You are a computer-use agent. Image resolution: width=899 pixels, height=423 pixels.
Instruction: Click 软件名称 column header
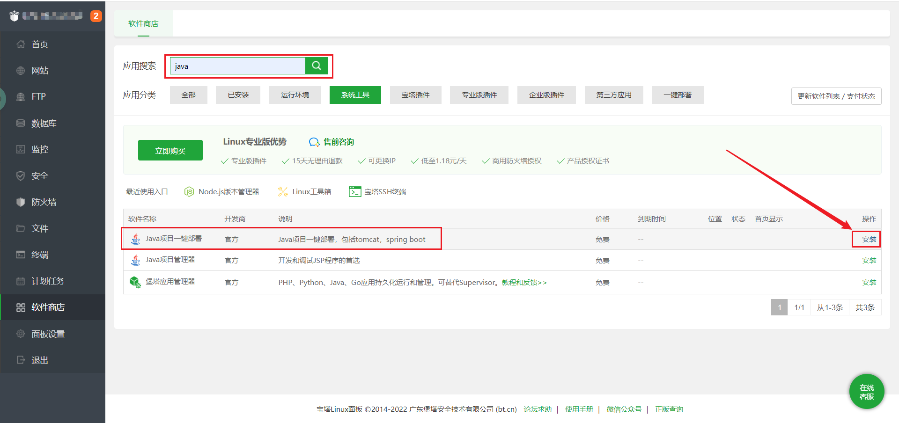pos(142,219)
